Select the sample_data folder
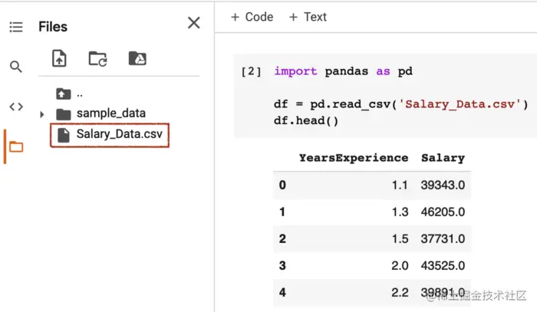The image size is (537, 312). pyautogui.click(x=101, y=113)
